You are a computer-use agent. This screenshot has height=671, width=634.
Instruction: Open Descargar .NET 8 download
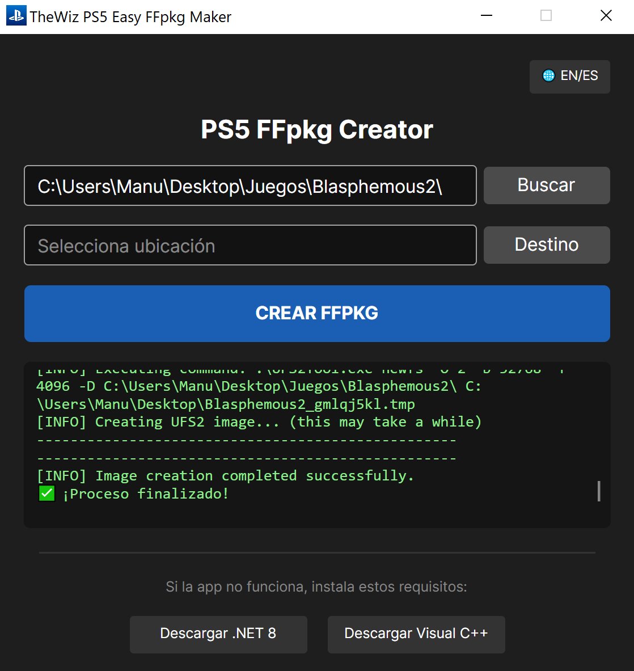tap(218, 634)
